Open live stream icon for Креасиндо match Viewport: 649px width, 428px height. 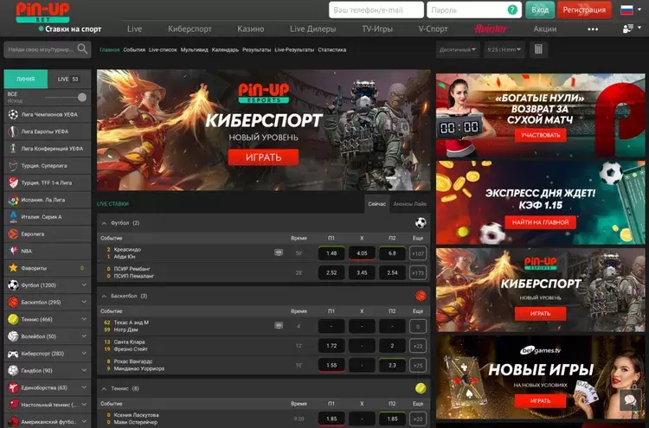pos(279,252)
